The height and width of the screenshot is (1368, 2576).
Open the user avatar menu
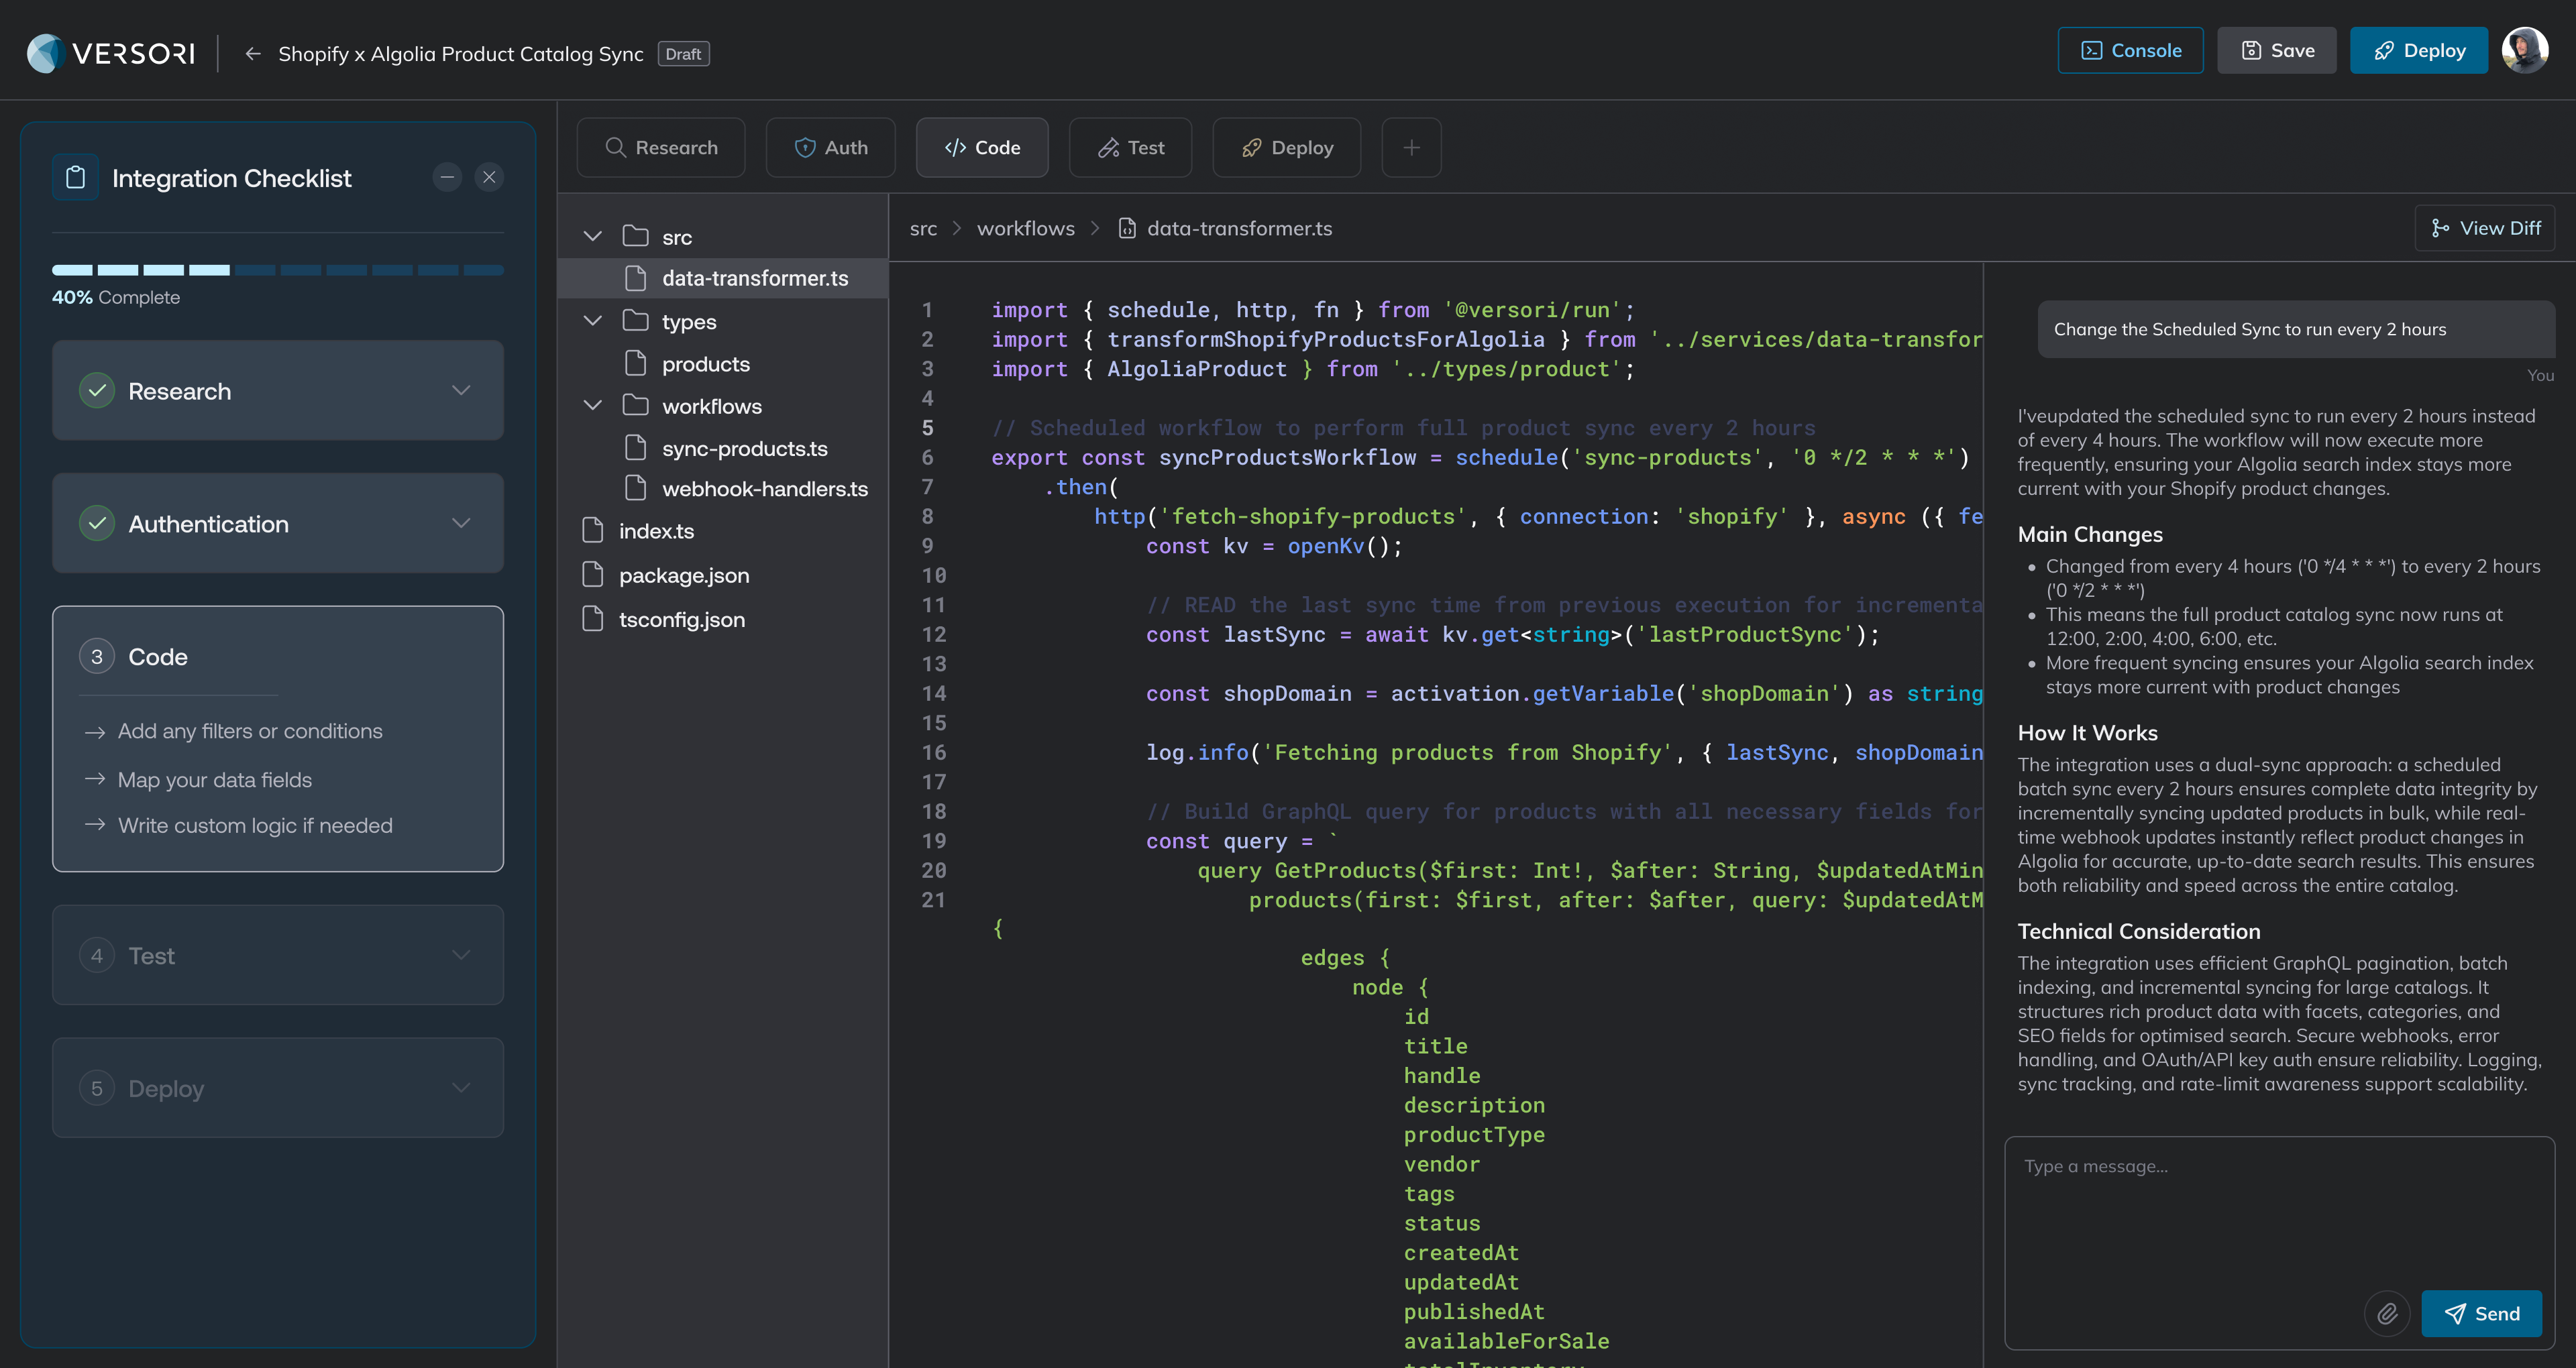pos(2524,50)
